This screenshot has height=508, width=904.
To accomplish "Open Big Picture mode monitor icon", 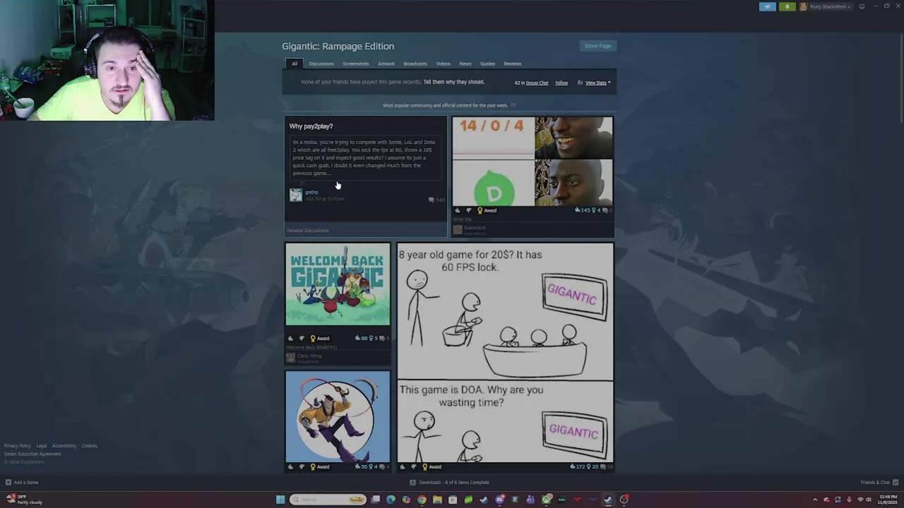I will point(862,6).
